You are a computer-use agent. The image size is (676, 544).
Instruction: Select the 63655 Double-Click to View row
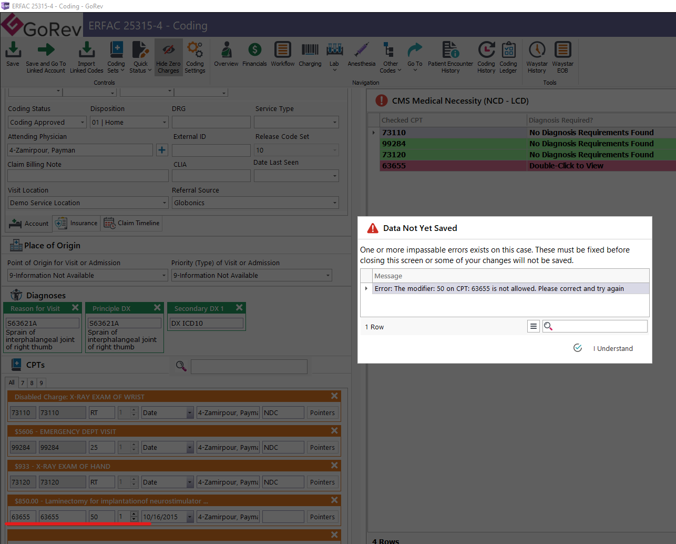coord(527,166)
